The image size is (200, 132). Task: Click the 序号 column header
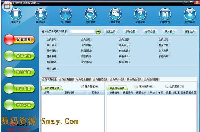click(47, 93)
